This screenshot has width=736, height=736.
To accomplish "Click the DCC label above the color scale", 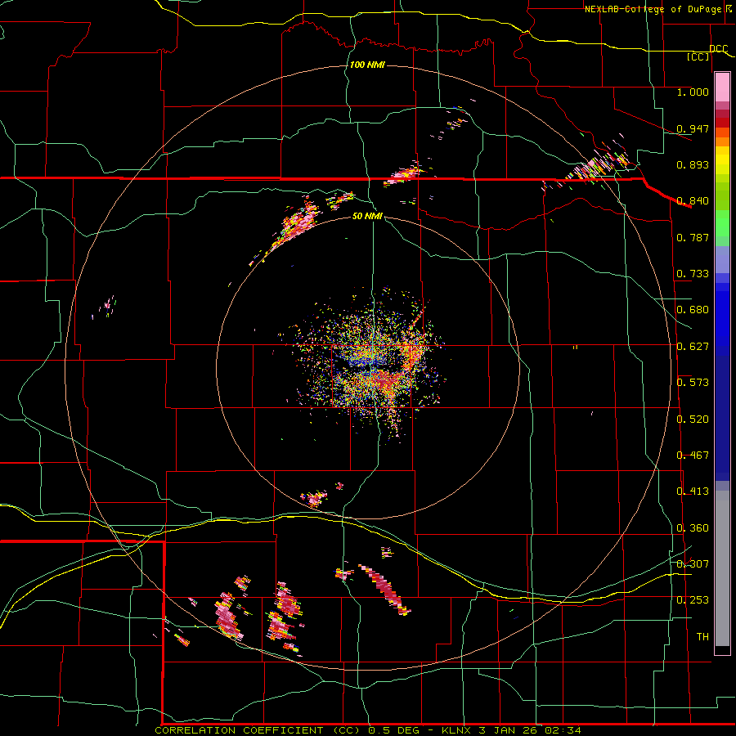I will tap(719, 49).
